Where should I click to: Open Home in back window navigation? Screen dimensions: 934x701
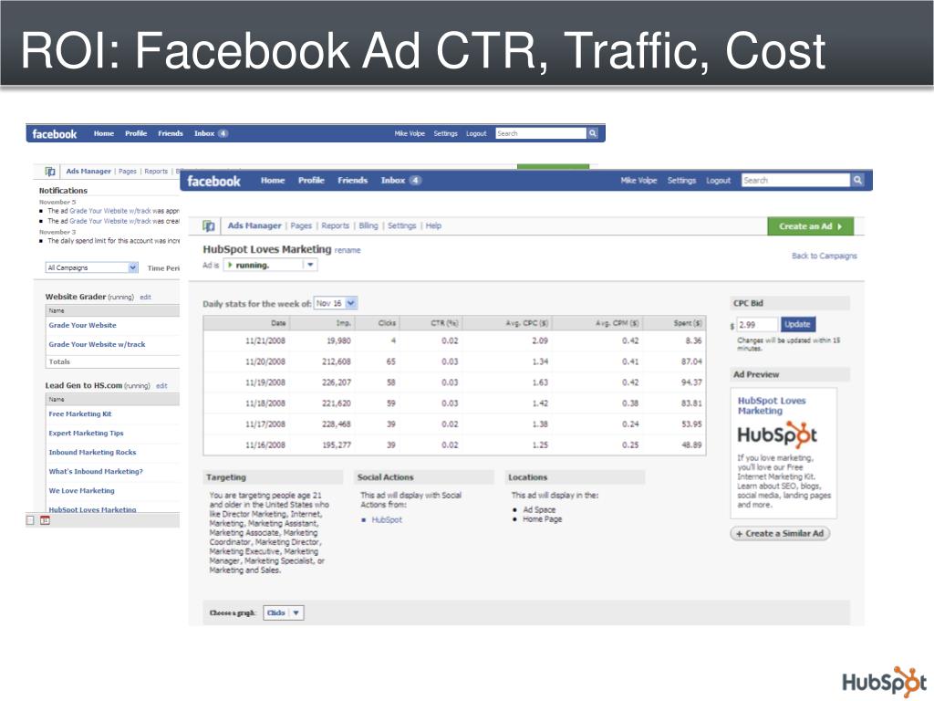tap(104, 133)
